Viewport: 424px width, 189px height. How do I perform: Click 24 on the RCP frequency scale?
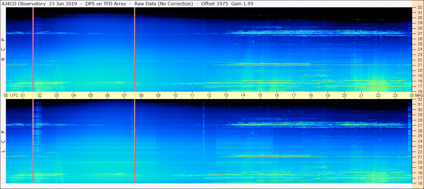420,49
